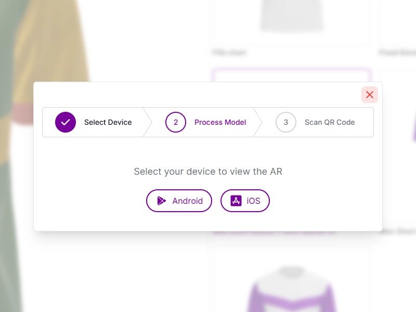Open the Scan QR Code step
Viewport: 416px width, 312px height.
coord(330,122)
